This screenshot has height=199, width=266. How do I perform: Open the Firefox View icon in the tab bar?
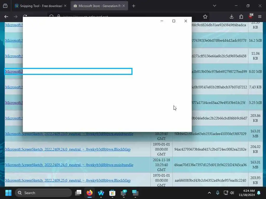click(x=5, y=6)
